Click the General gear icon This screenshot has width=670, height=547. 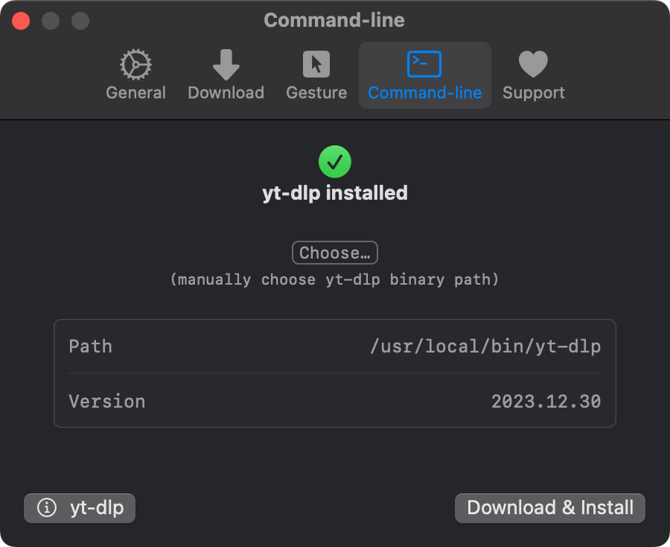click(135, 65)
